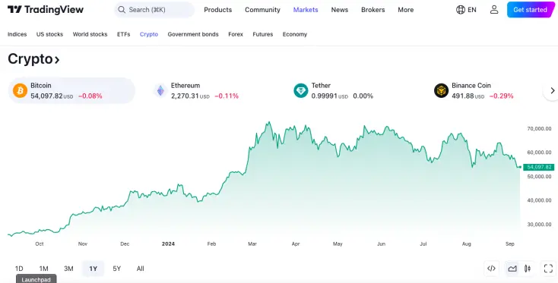Select the 3M time range

pyautogui.click(x=68, y=269)
